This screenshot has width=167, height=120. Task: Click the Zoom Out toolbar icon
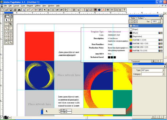coord(112,10)
